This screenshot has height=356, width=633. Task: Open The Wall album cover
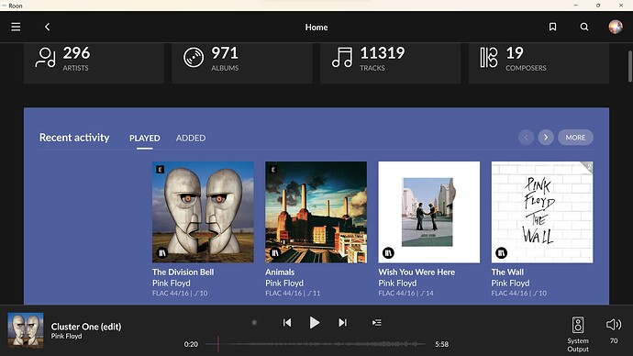[542, 212]
